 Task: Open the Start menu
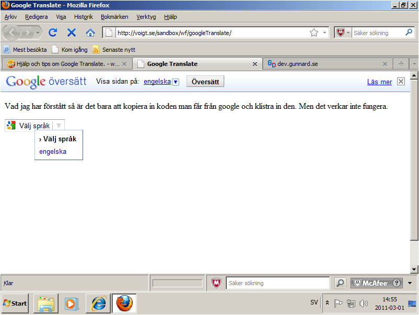tap(15, 303)
